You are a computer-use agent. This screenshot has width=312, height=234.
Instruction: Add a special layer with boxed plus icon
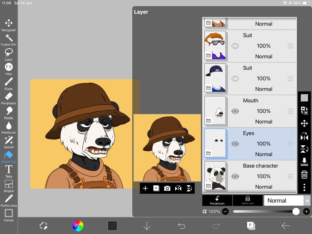point(156,188)
